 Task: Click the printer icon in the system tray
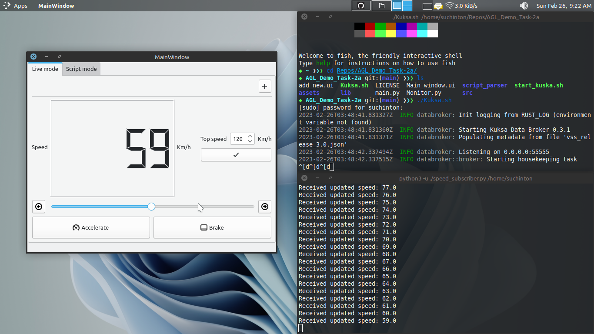pos(438,6)
